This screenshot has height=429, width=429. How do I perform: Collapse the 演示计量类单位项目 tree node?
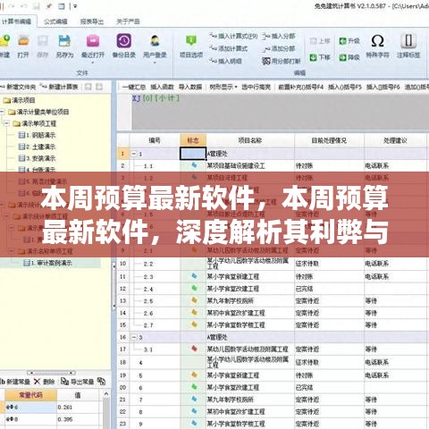coord(2,112)
